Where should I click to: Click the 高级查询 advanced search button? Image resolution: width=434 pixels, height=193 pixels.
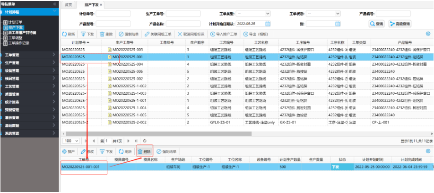pos(400,23)
